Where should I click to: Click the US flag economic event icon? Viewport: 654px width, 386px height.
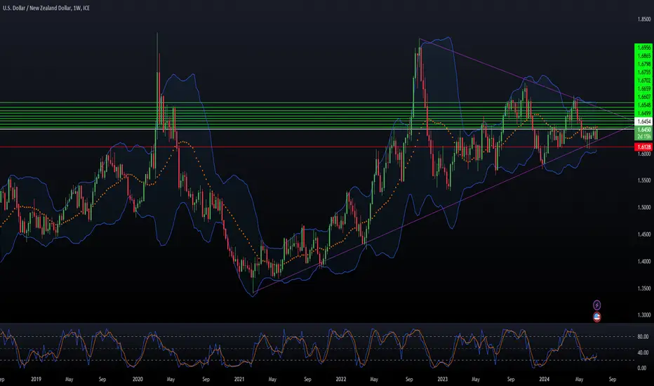tap(597, 317)
